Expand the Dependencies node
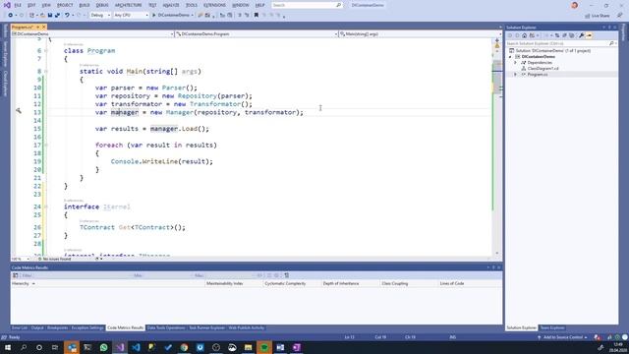 click(x=515, y=63)
